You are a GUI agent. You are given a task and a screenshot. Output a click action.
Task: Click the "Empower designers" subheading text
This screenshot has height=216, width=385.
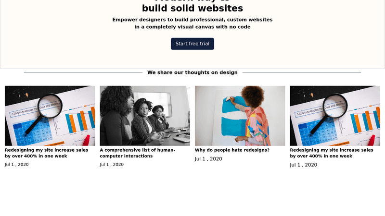pyautogui.click(x=192, y=23)
